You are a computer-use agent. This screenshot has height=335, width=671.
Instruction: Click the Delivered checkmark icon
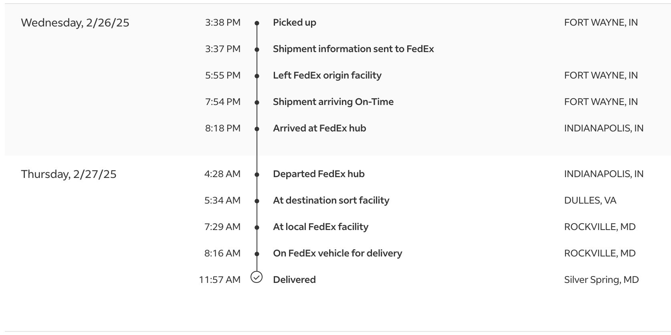tap(257, 277)
